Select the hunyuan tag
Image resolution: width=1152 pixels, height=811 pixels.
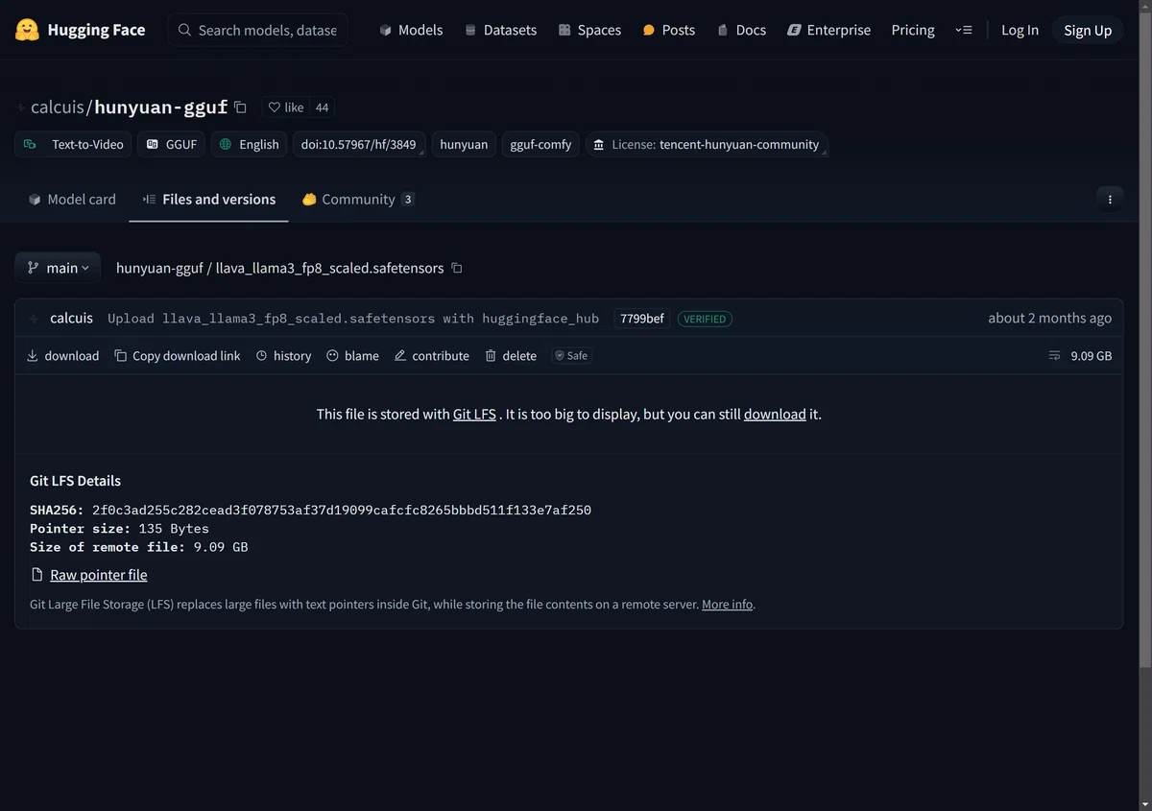tap(464, 144)
